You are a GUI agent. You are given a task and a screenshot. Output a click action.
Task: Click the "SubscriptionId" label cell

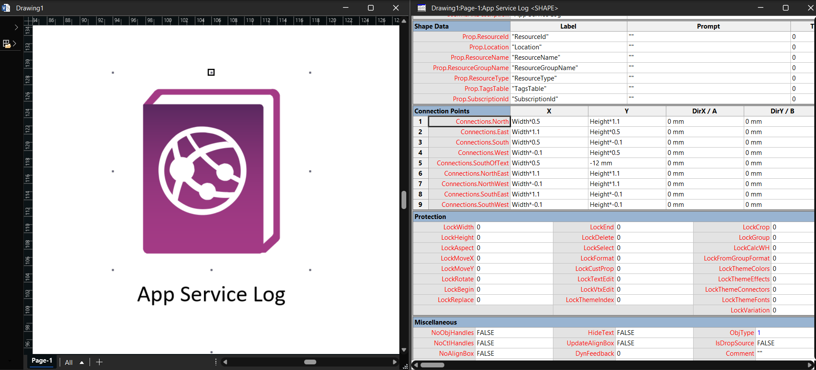(x=569, y=99)
